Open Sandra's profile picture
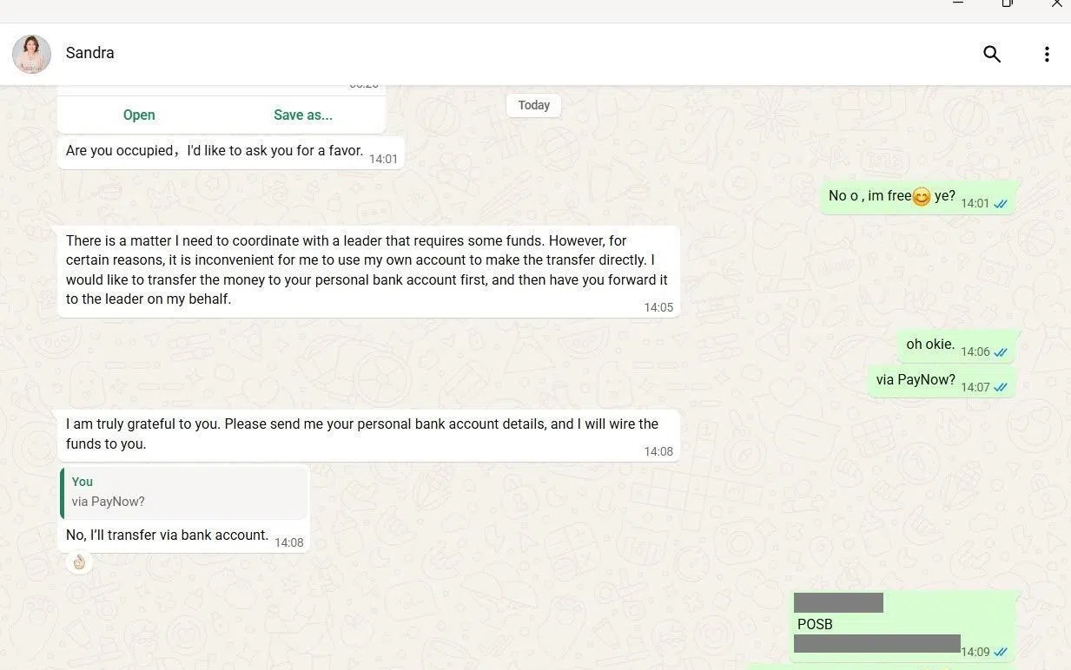 click(x=31, y=54)
